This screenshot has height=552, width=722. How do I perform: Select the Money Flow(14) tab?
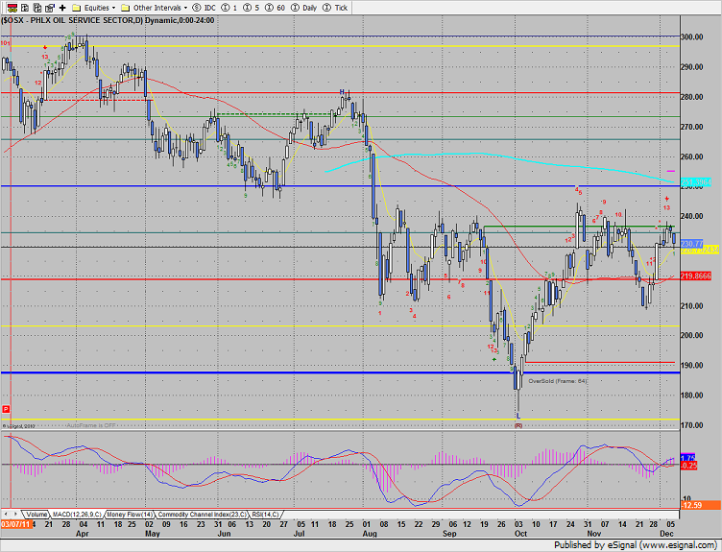[x=130, y=515]
